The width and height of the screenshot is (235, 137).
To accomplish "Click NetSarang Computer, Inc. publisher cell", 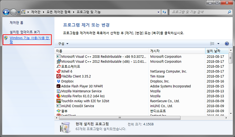I will [x=168, y=71].
